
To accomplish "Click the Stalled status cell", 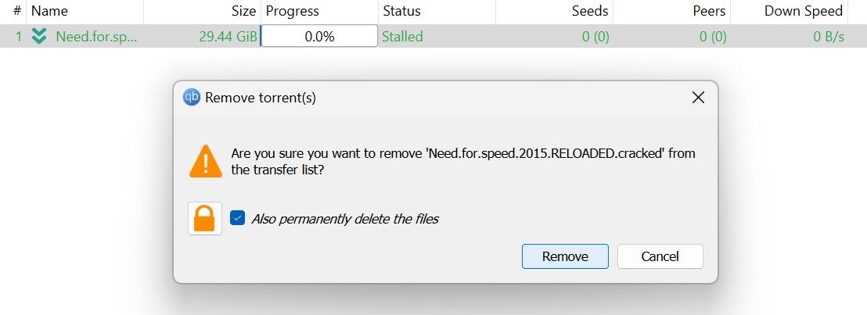I will (402, 37).
